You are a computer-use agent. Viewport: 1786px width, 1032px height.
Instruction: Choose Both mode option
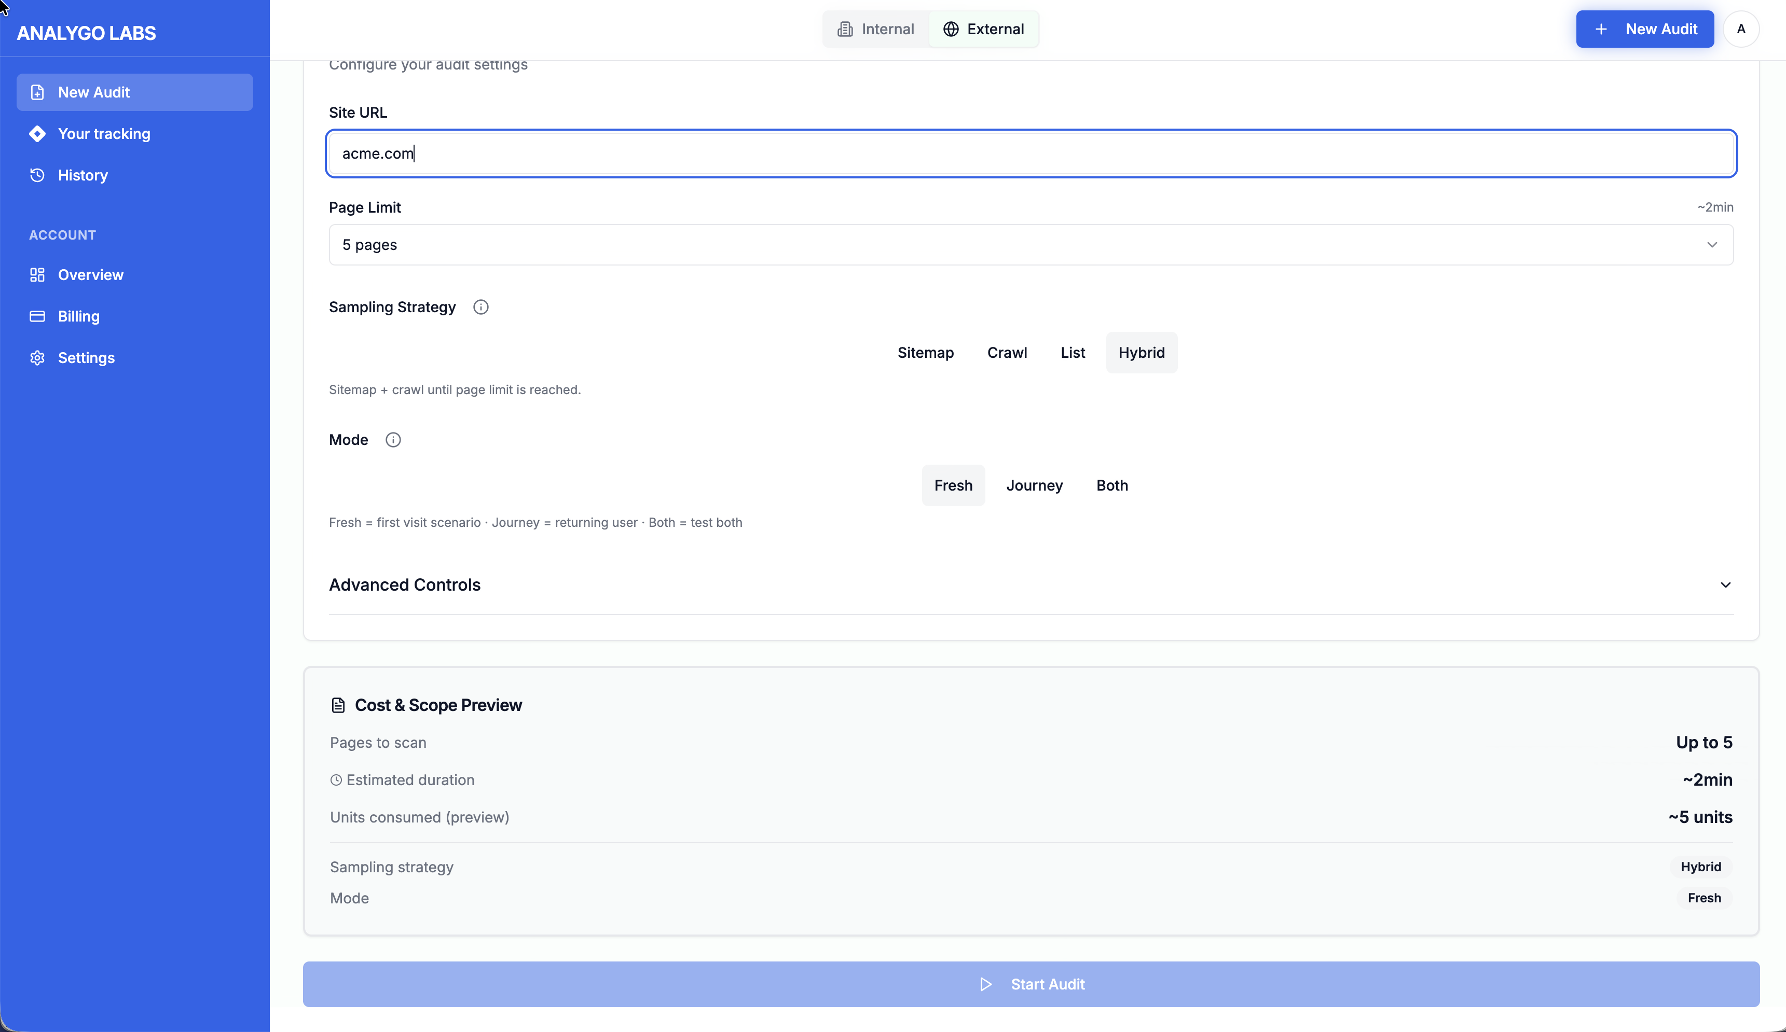1111,485
